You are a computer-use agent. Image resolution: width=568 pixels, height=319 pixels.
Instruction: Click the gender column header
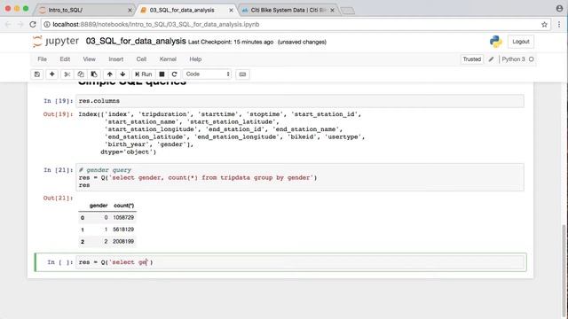coord(99,206)
